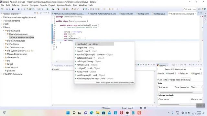This screenshot has height=116, width=207.
Task: Open the Run dropdown arrow next to green Run
Action: 50,9
